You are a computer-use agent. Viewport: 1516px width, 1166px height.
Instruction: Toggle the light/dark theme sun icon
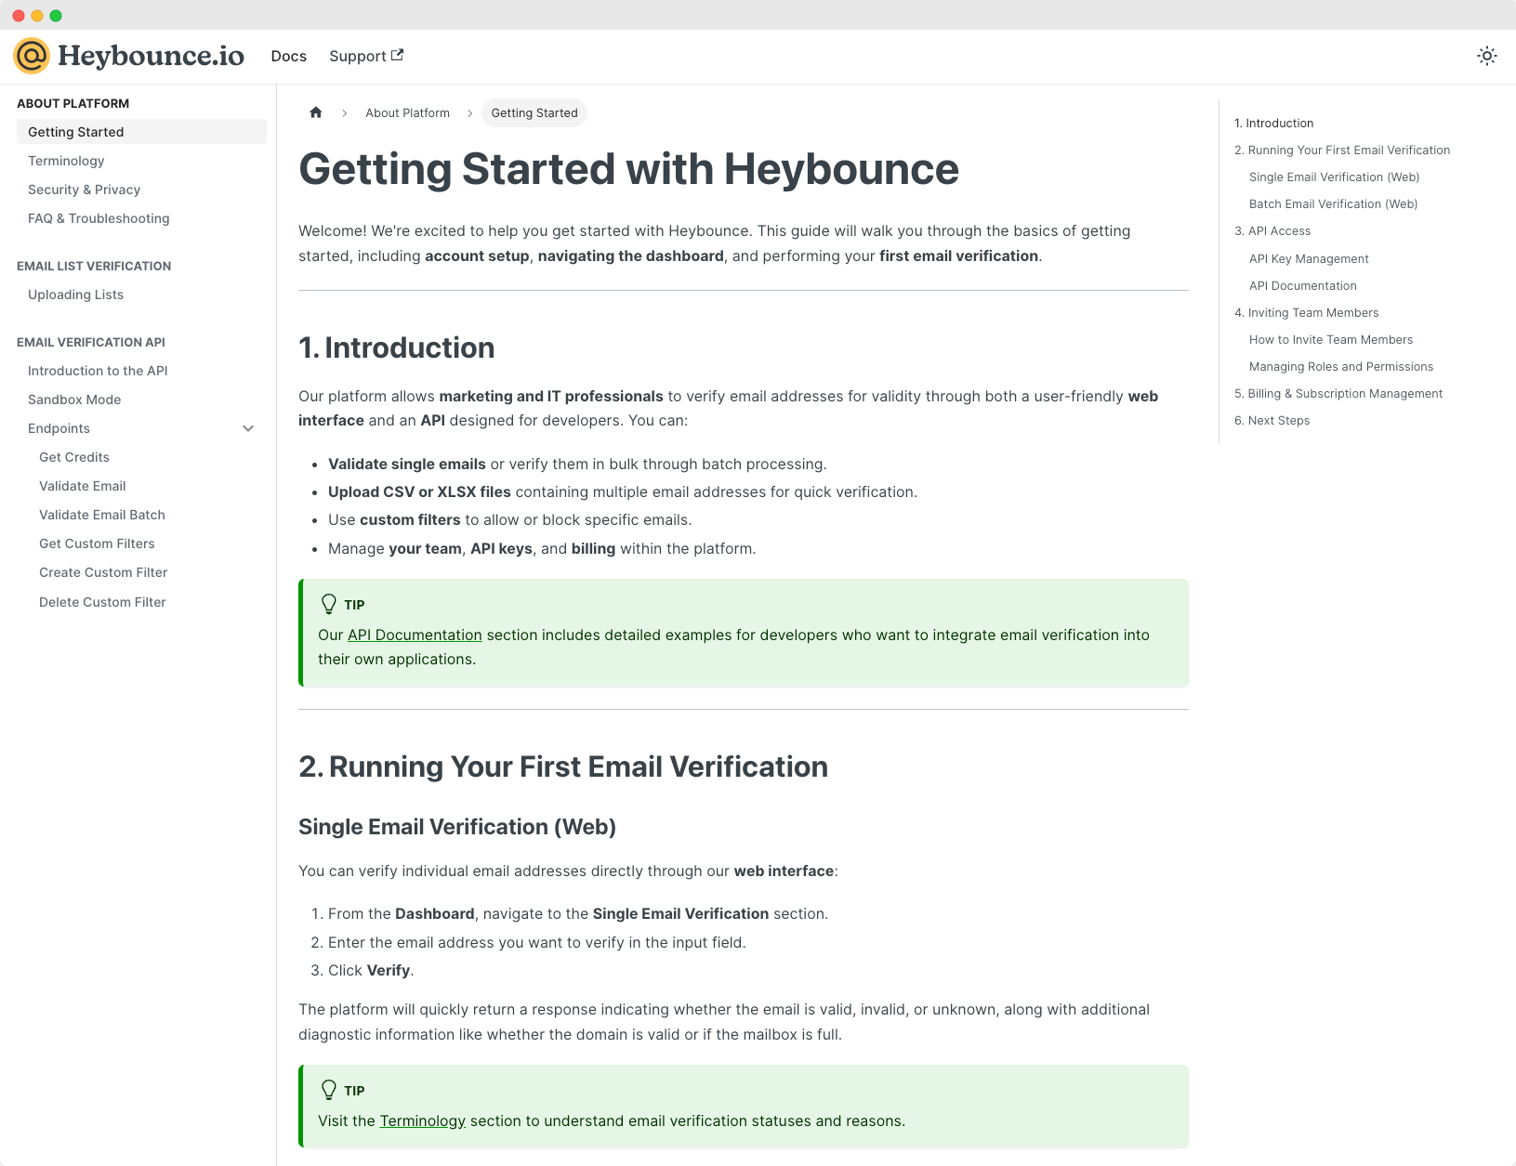pyautogui.click(x=1487, y=56)
